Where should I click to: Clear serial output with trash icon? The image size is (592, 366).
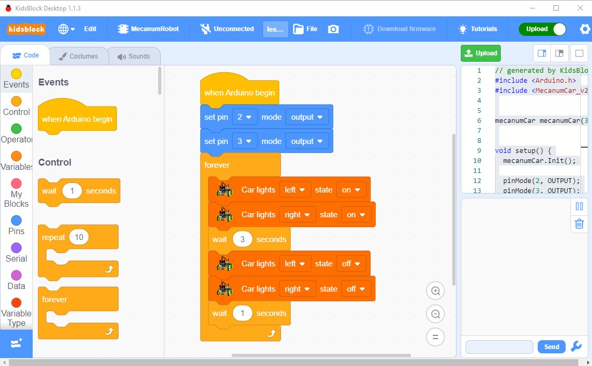tap(579, 224)
